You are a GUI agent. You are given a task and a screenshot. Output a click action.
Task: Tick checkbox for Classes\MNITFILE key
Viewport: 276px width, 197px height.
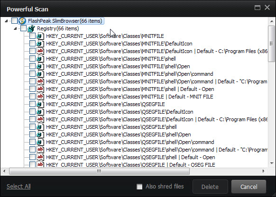click(x=32, y=36)
